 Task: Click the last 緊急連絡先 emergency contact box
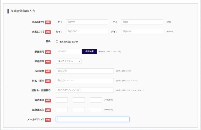click(96, 110)
